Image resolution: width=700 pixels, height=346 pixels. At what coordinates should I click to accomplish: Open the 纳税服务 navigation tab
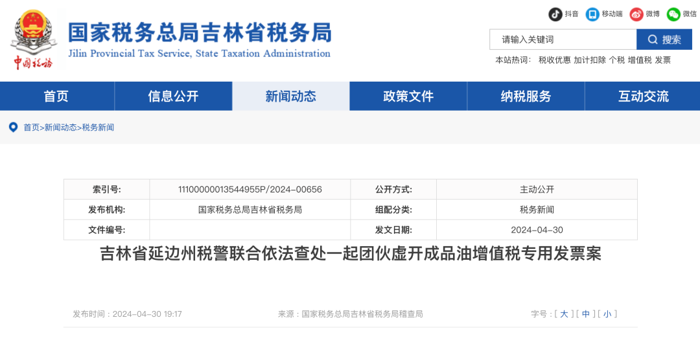526,96
